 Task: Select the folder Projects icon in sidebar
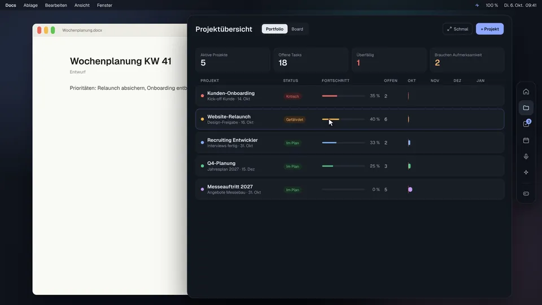pos(526,108)
